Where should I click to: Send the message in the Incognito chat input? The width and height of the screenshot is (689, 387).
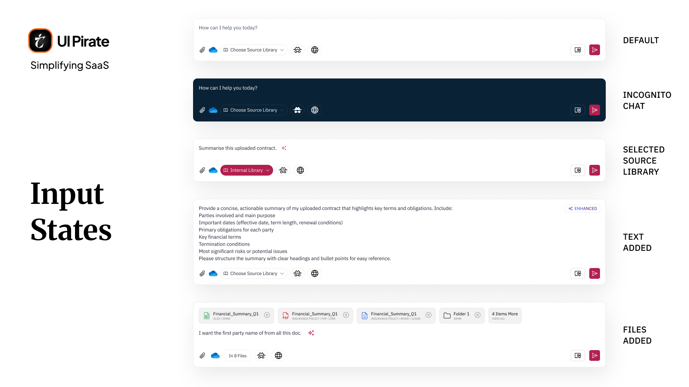point(595,110)
